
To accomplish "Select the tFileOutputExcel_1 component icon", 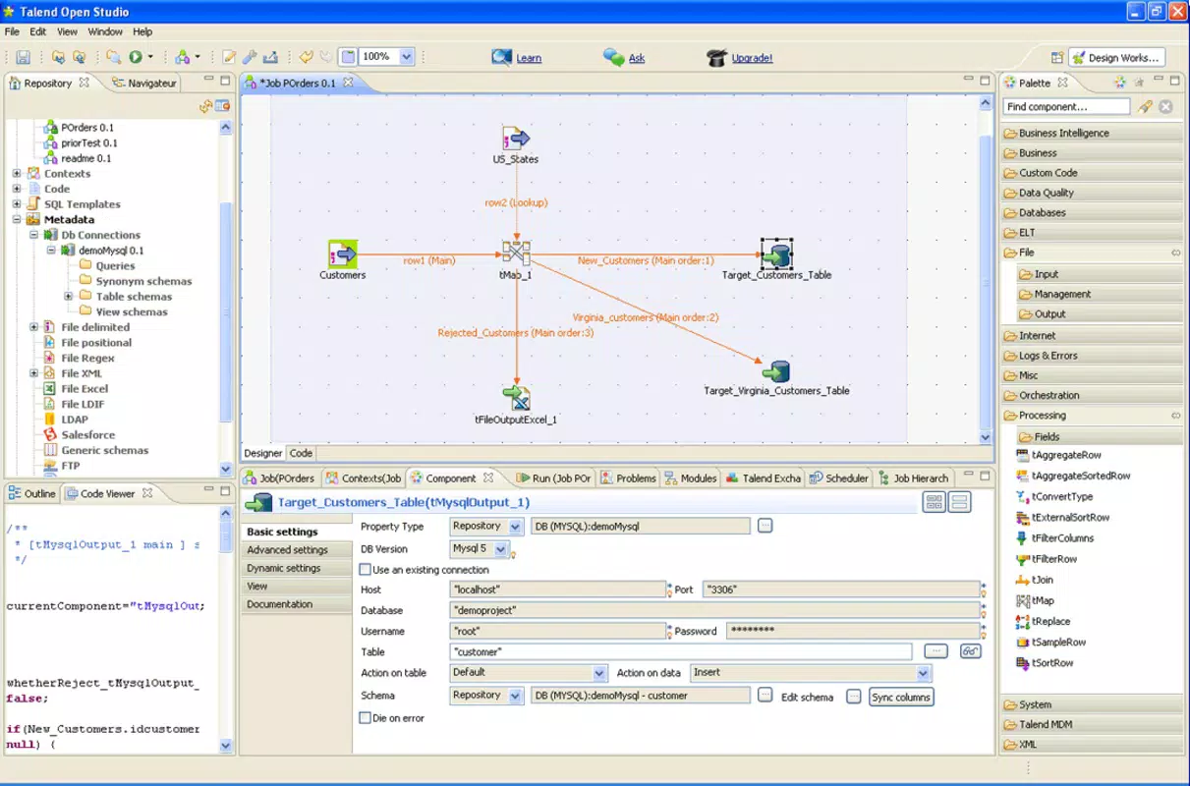I will tap(516, 397).
